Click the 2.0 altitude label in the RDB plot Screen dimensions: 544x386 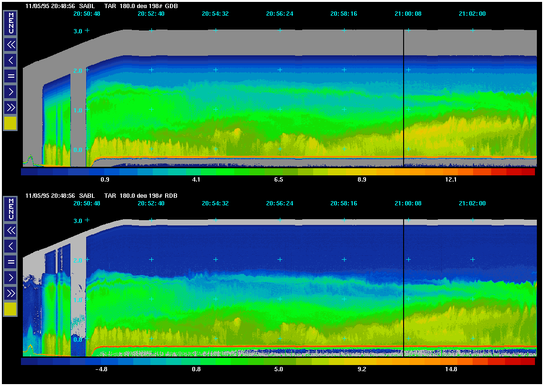78,260
